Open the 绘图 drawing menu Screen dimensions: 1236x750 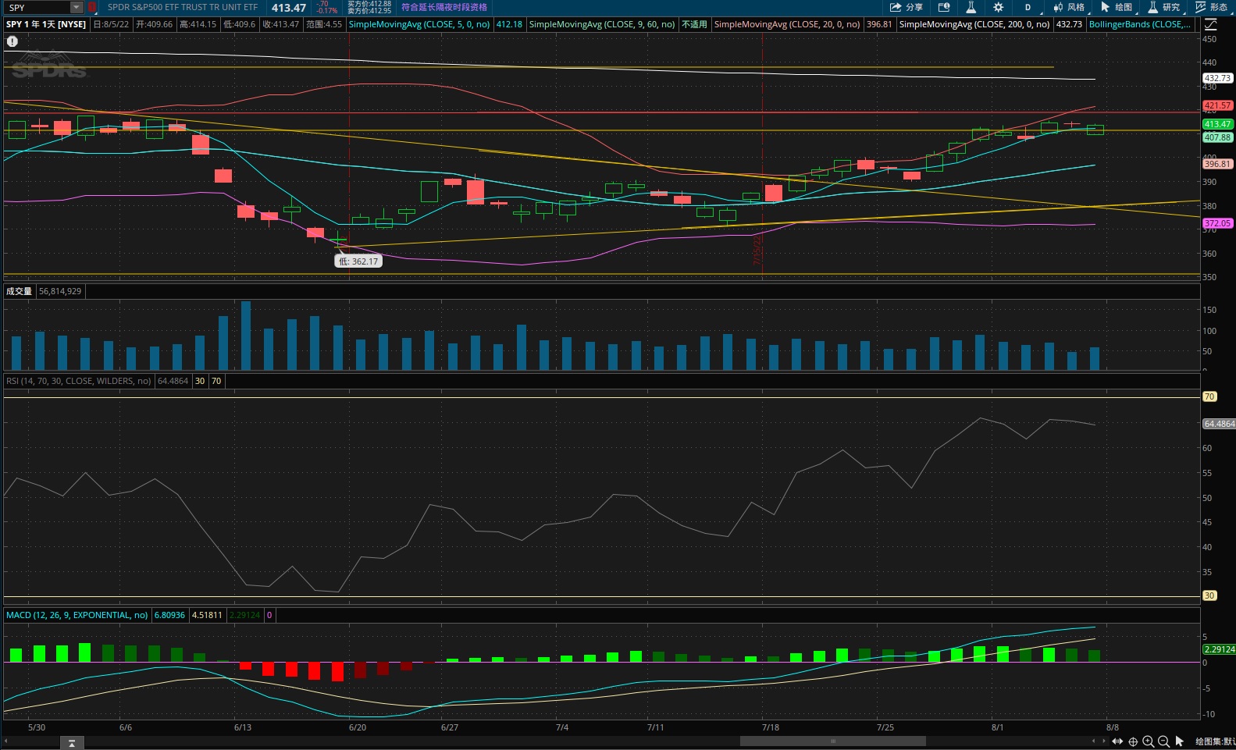coord(1117,7)
